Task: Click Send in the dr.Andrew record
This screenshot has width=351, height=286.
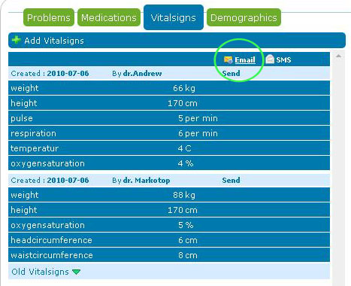Action: [231, 73]
